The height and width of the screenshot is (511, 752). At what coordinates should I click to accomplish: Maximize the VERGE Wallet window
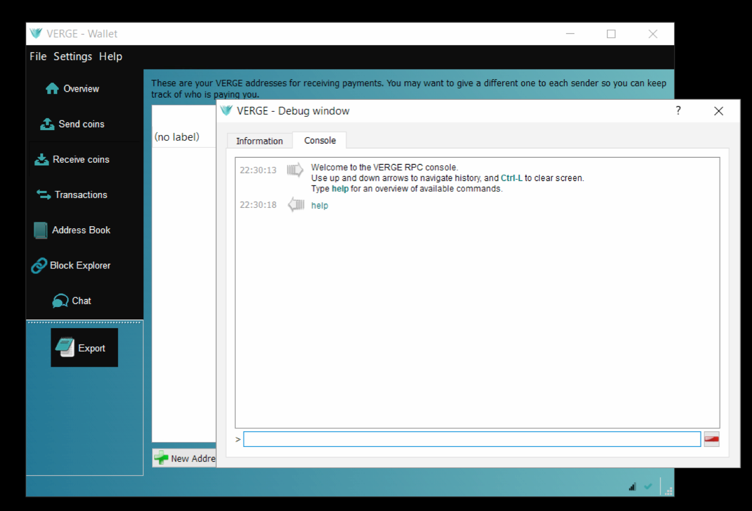pyautogui.click(x=611, y=34)
